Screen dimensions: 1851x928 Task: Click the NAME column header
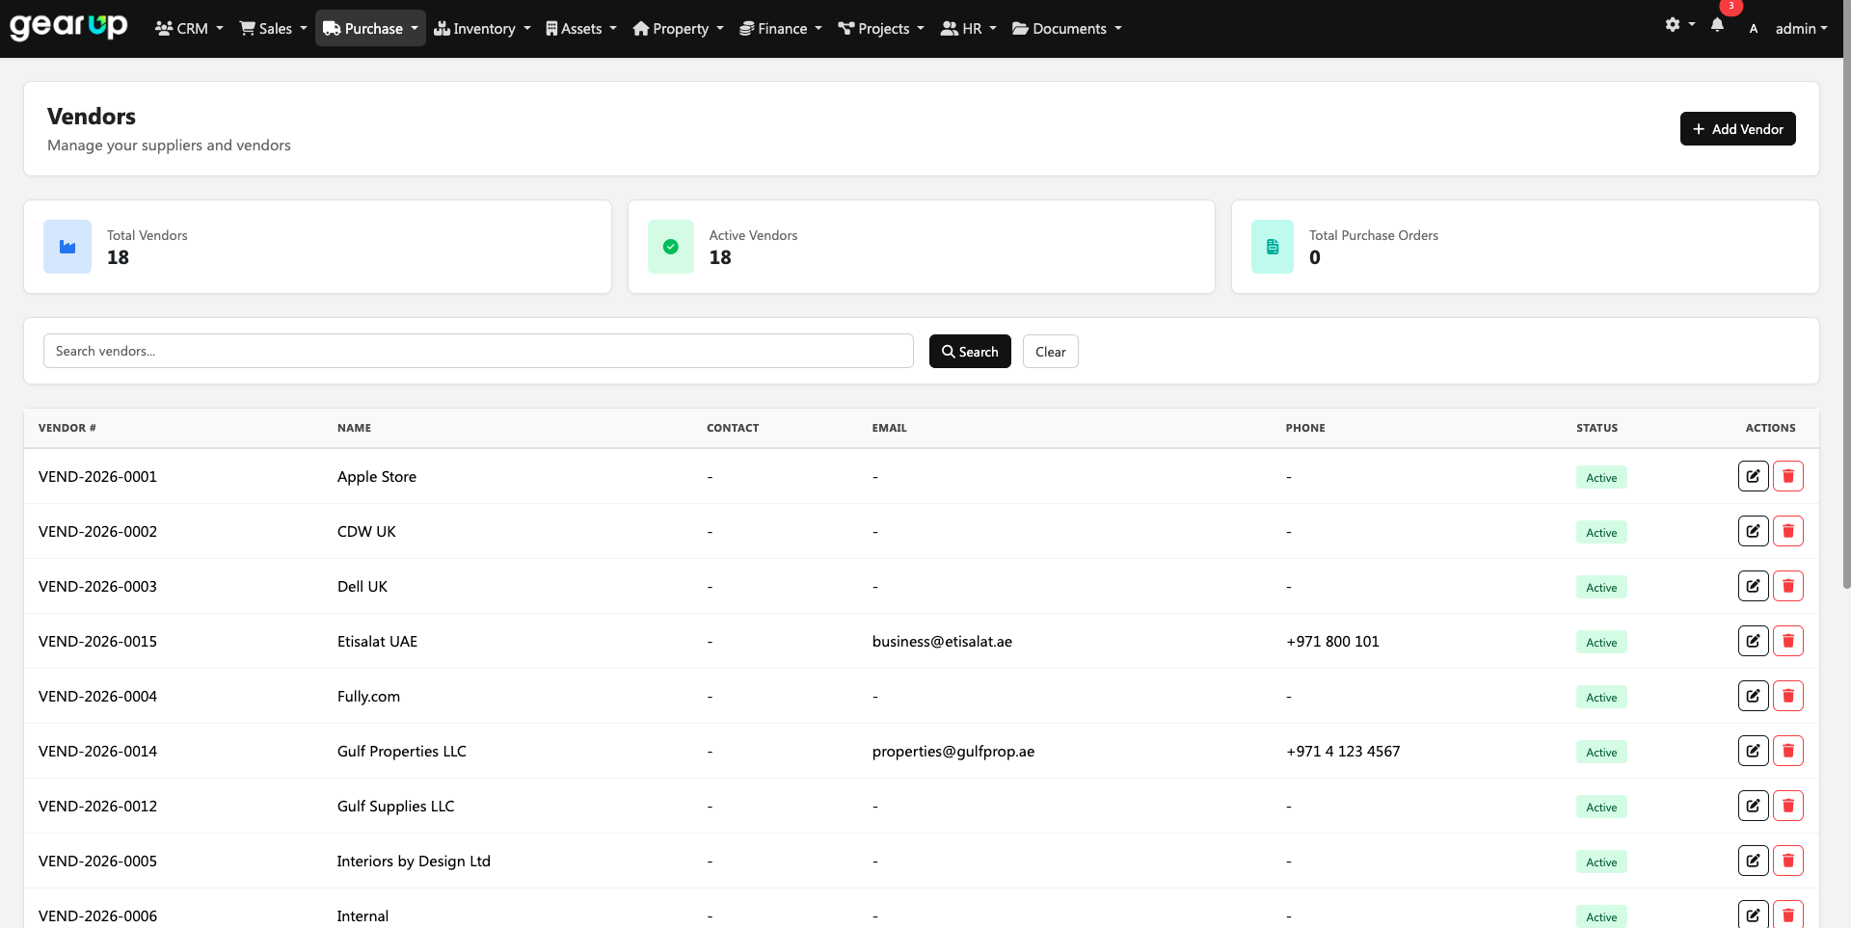[354, 428]
